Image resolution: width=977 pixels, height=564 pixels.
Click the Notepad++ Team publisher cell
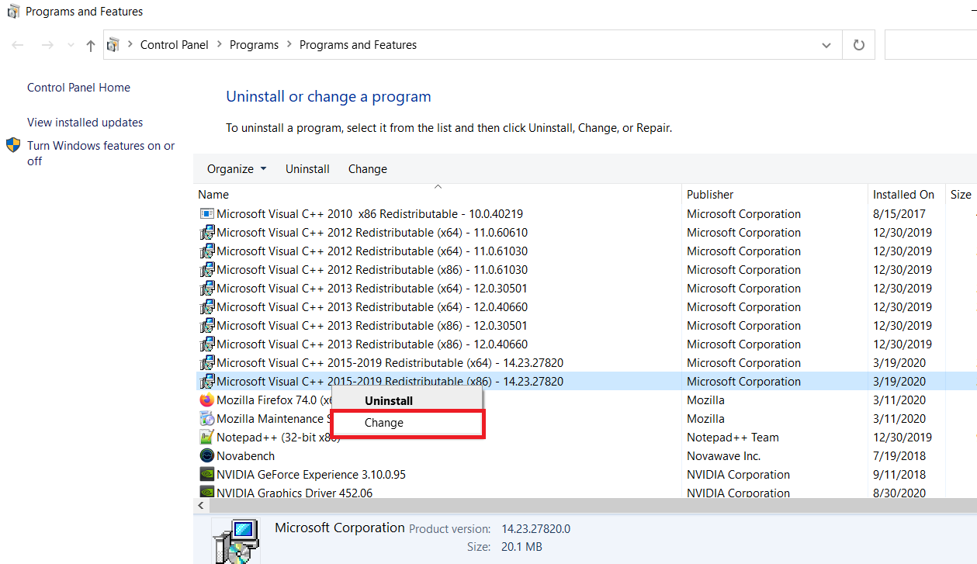point(733,438)
